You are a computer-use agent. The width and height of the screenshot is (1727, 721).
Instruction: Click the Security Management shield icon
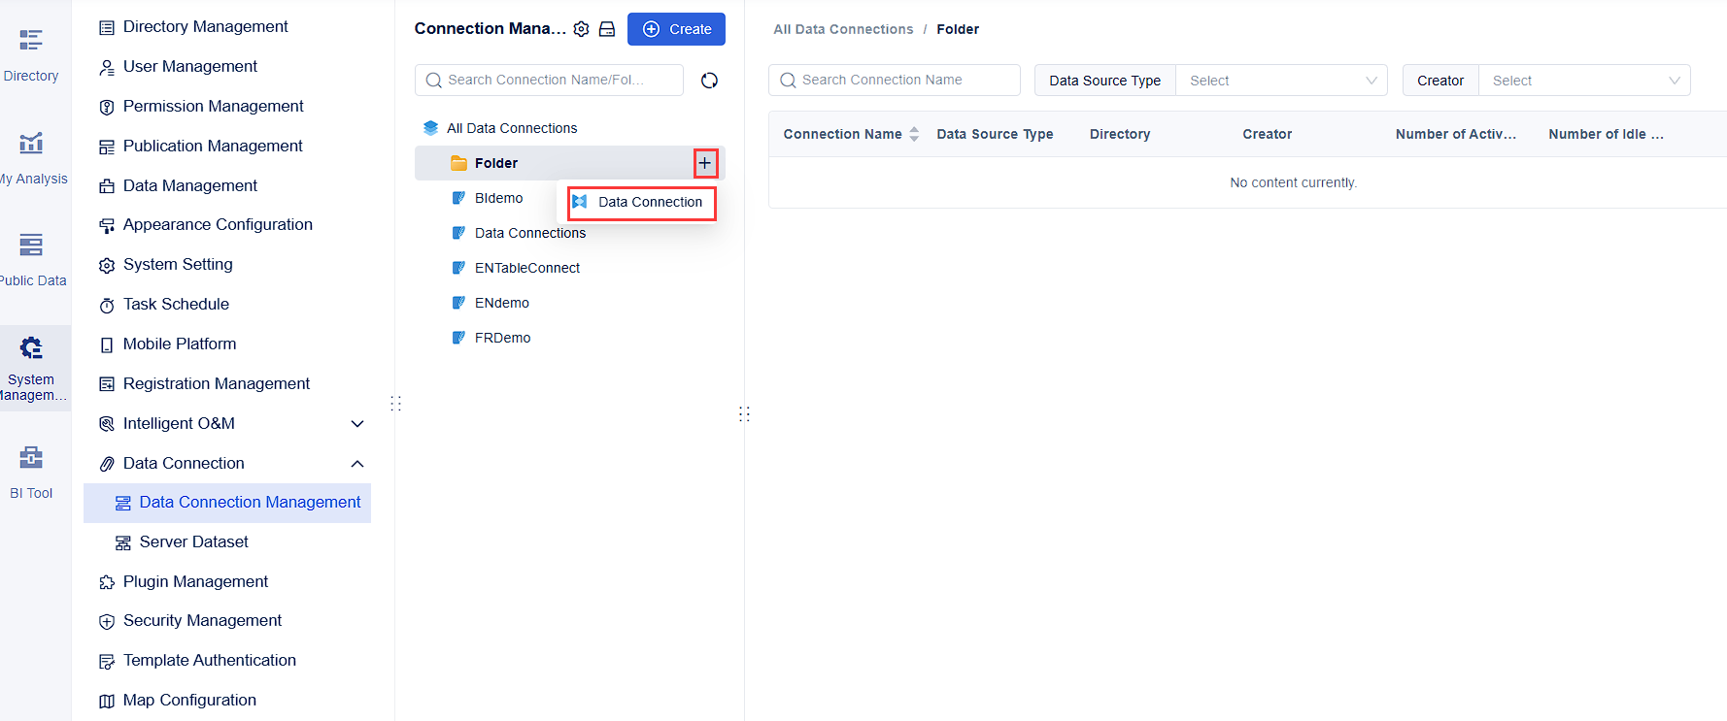[x=107, y=621]
